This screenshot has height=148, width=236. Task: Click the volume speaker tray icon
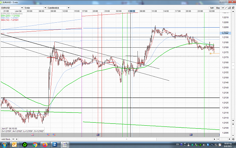pos(204,145)
